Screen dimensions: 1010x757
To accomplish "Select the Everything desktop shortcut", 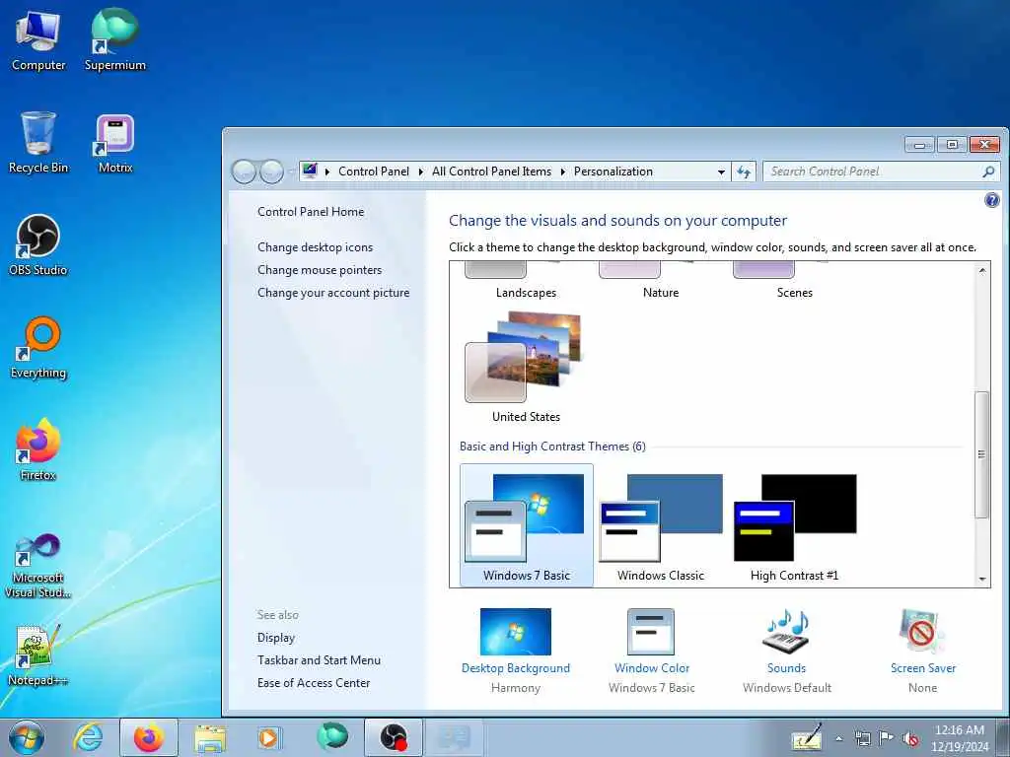I will point(38,348).
